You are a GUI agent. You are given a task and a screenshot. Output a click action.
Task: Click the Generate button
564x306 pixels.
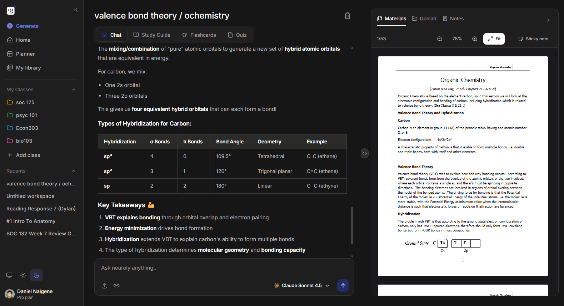tap(23, 26)
